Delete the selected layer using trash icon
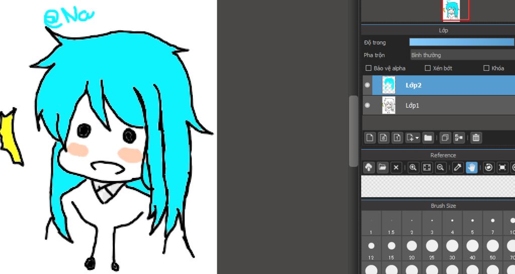This screenshot has height=274, width=515. click(x=476, y=138)
